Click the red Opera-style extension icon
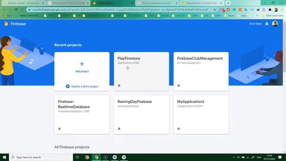This screenshot has height=161, width=286. [x=228, y=10]
